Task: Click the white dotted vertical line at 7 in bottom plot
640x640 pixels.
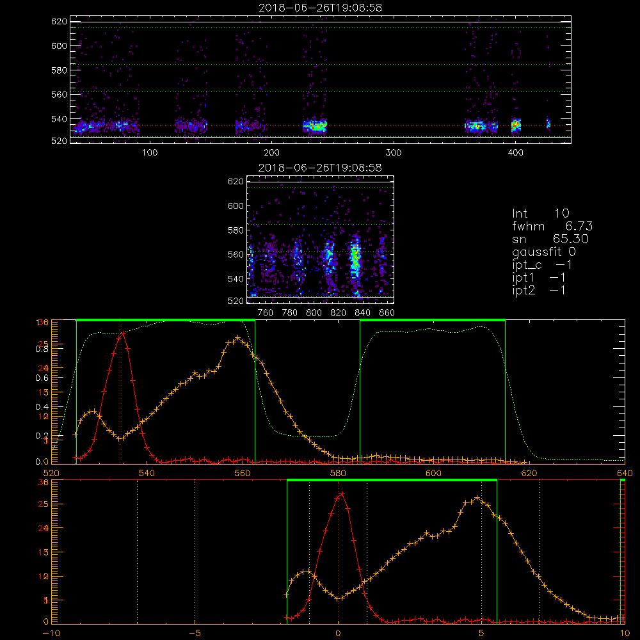Action: [x=539, y=552]
